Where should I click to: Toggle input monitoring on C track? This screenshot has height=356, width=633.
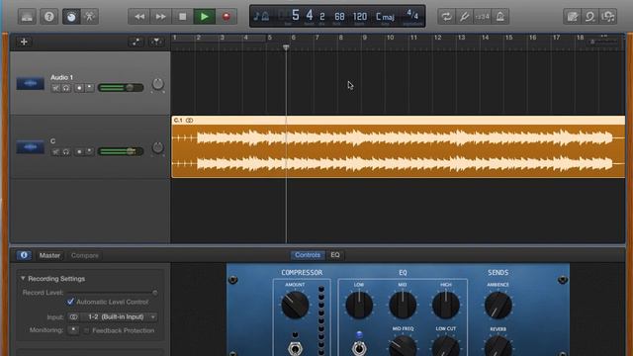(x=90, y=151)
